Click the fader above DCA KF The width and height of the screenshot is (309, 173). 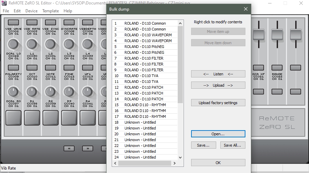[x=258, y=34]
